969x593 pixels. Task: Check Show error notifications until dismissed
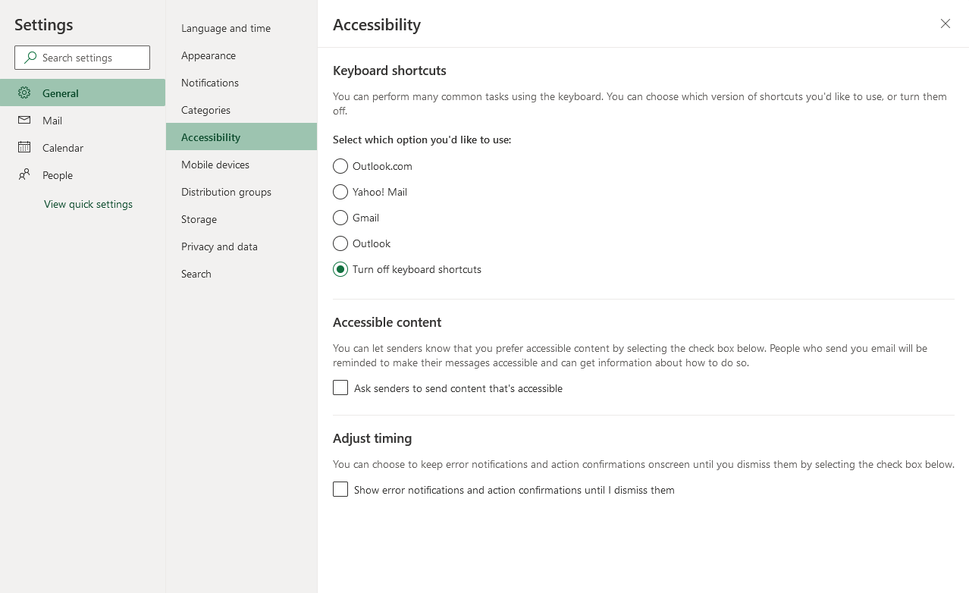click(340, 489)
